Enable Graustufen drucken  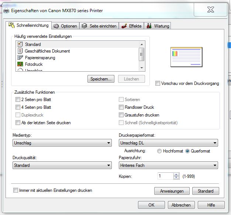pyautogui.click(x=121, y=115)
